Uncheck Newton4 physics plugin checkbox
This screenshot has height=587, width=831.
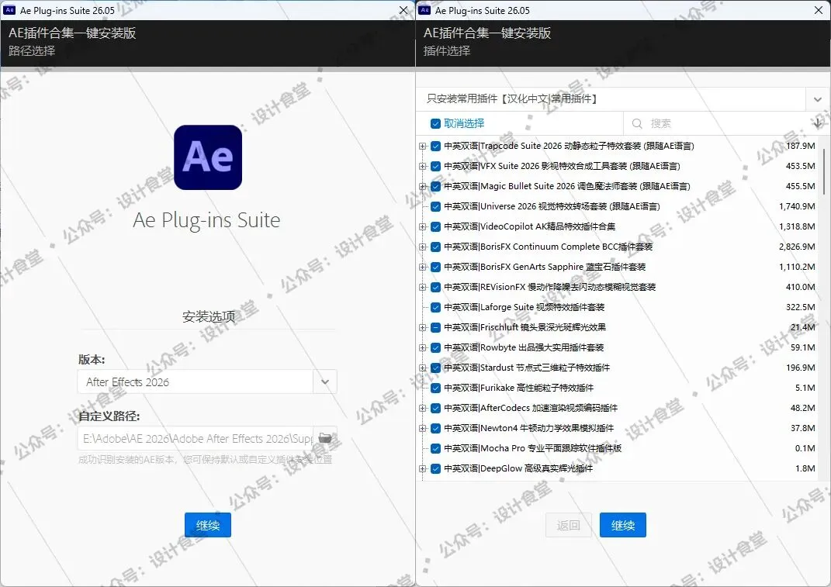(435, 428)
